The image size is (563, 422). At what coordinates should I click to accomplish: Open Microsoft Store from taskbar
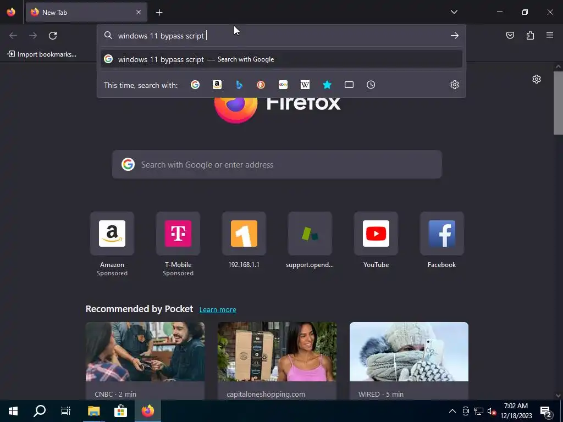click(120, 411)
